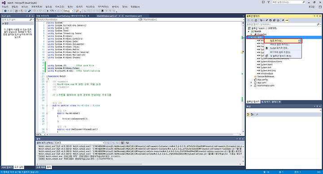Click the New Project toolbar icon
Viewport: 323px width, 174px height.
pyautogui.click(x=16, y=11)
